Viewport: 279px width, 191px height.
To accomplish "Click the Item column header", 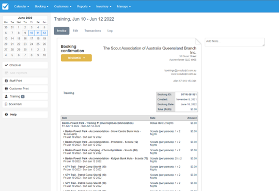I will pos(65,118).
